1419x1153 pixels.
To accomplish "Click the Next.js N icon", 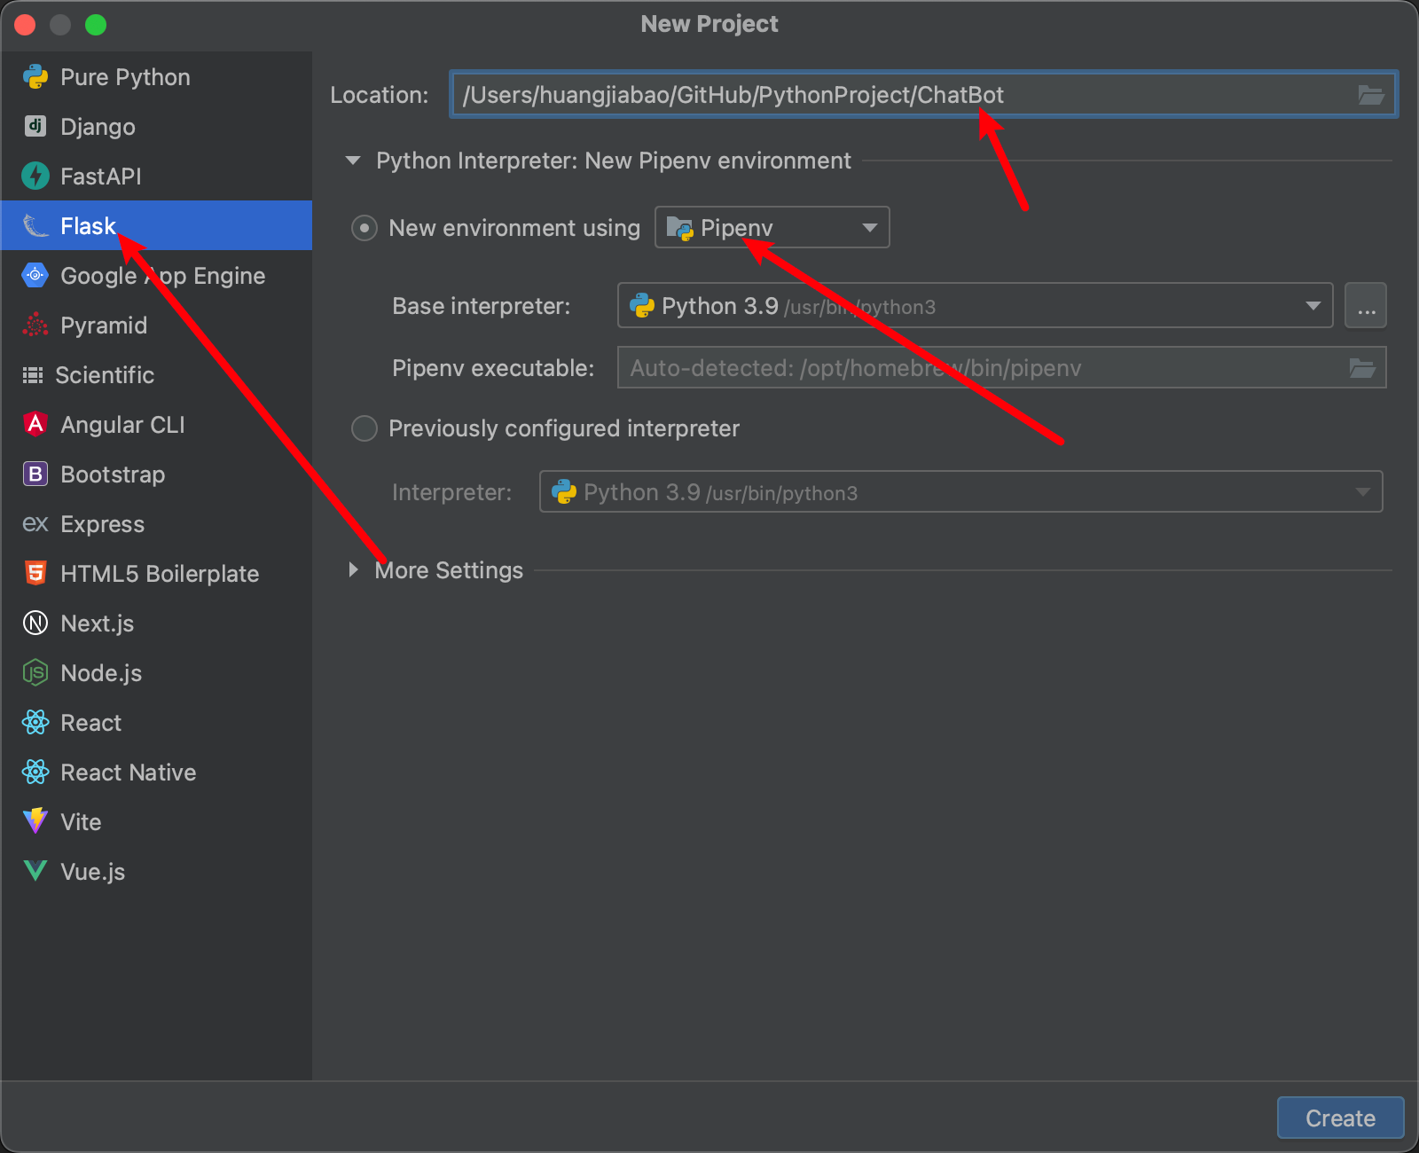I will [35, 624].
